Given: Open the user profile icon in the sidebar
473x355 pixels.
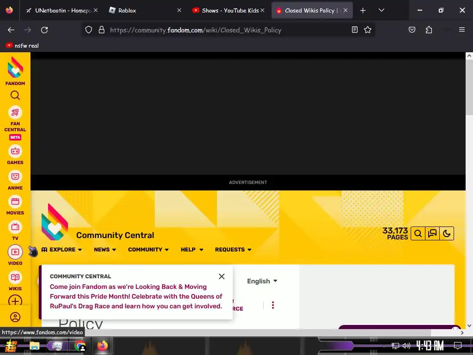Looking at the screenshot, I should click(x=15, y=317).
